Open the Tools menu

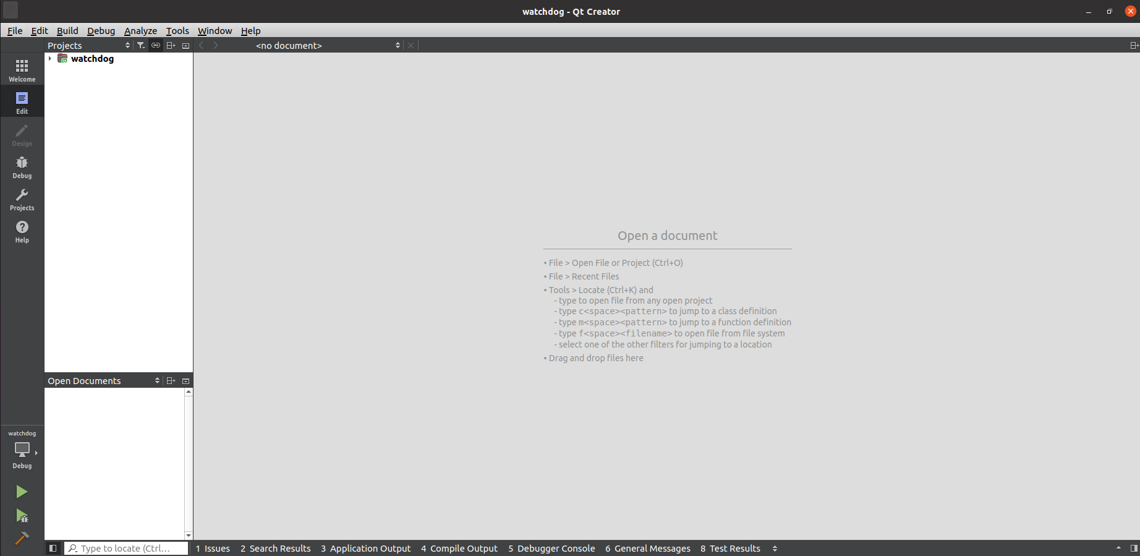click(177, 30)
